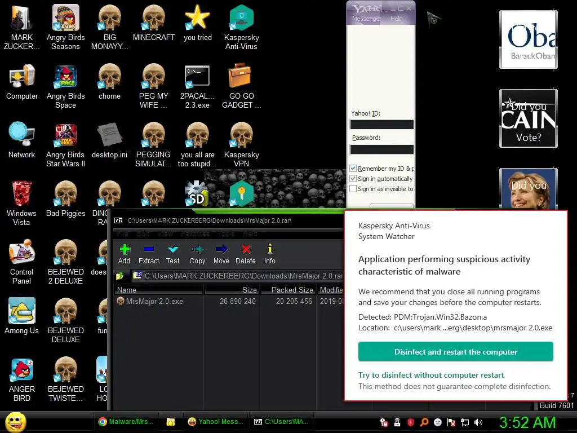Sort by the Size column header

point(232,290)
